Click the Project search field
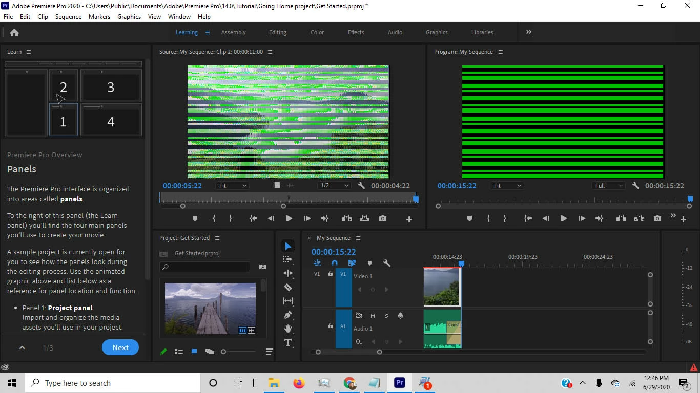 click(x=205, y=267)
